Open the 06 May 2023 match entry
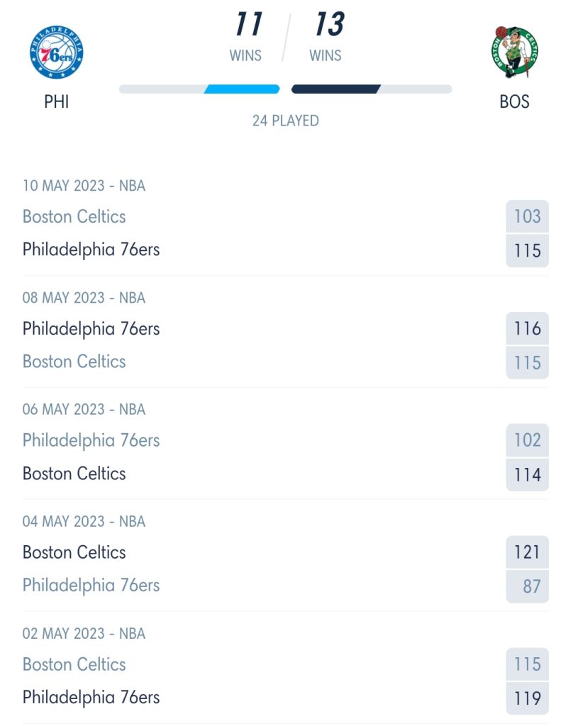 (285, 449)
